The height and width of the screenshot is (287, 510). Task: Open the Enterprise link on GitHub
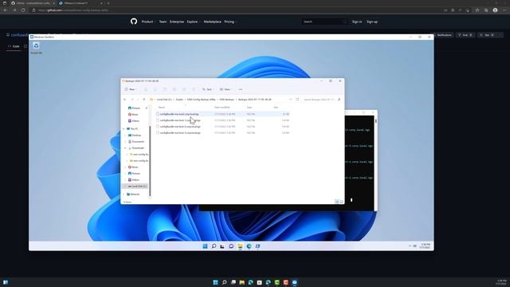(x=177, y=22)
